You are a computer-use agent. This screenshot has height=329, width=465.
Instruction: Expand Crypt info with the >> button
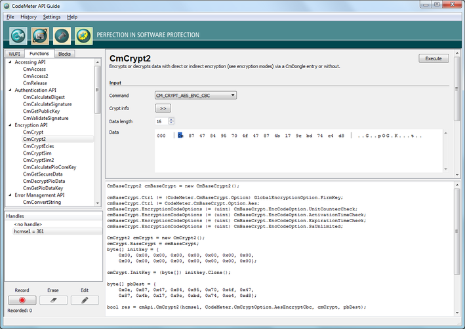coord(163,108)
